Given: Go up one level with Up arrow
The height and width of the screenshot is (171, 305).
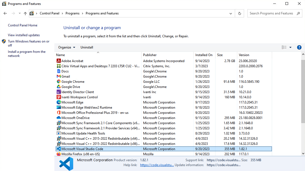Looking at the screenshot, I should (x=25, y=13).
